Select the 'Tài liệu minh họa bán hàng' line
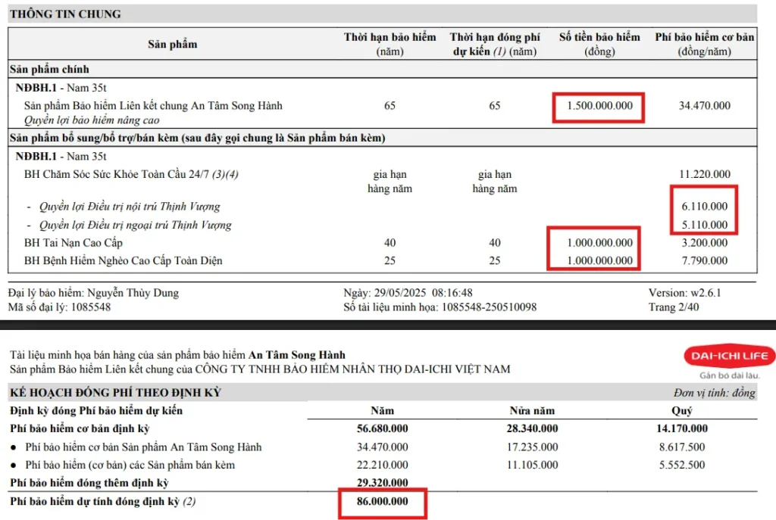Screen dimensions: 776x520 [177, 355]
